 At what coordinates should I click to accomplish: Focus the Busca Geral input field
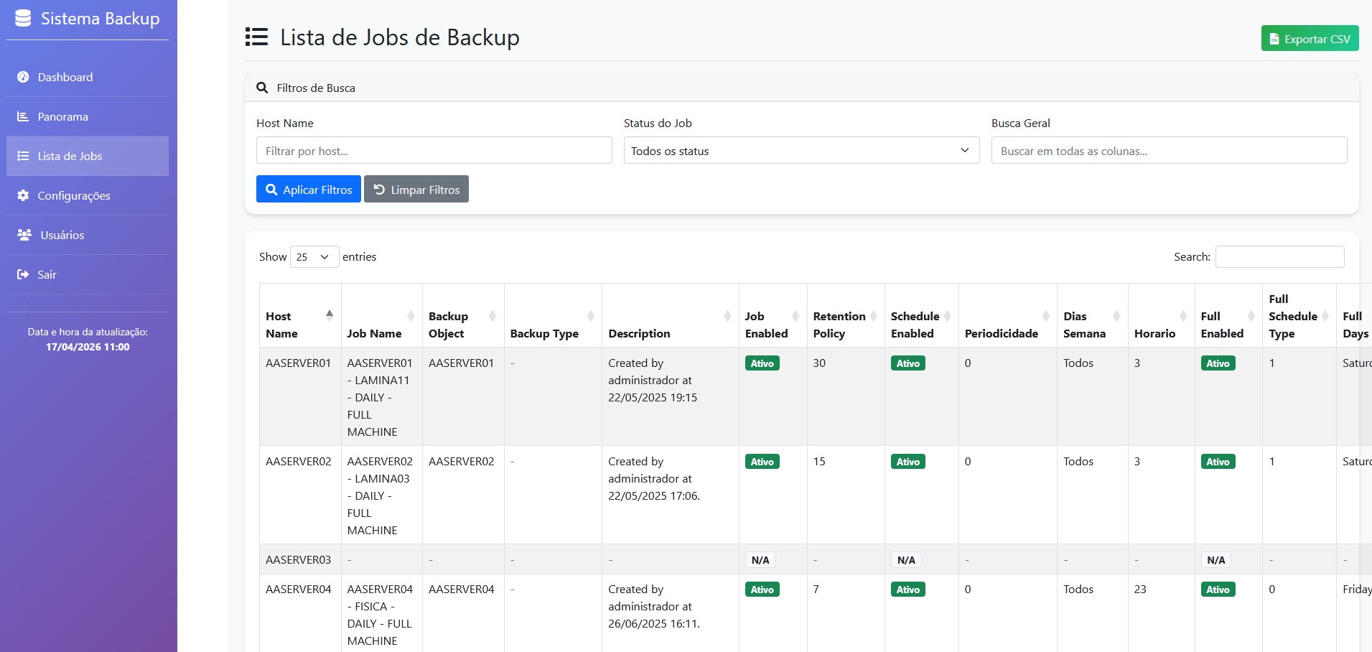pos(1169,151)
